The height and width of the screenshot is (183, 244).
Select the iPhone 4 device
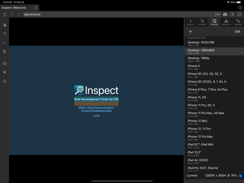pyautogui.click(x=214, y=67)
